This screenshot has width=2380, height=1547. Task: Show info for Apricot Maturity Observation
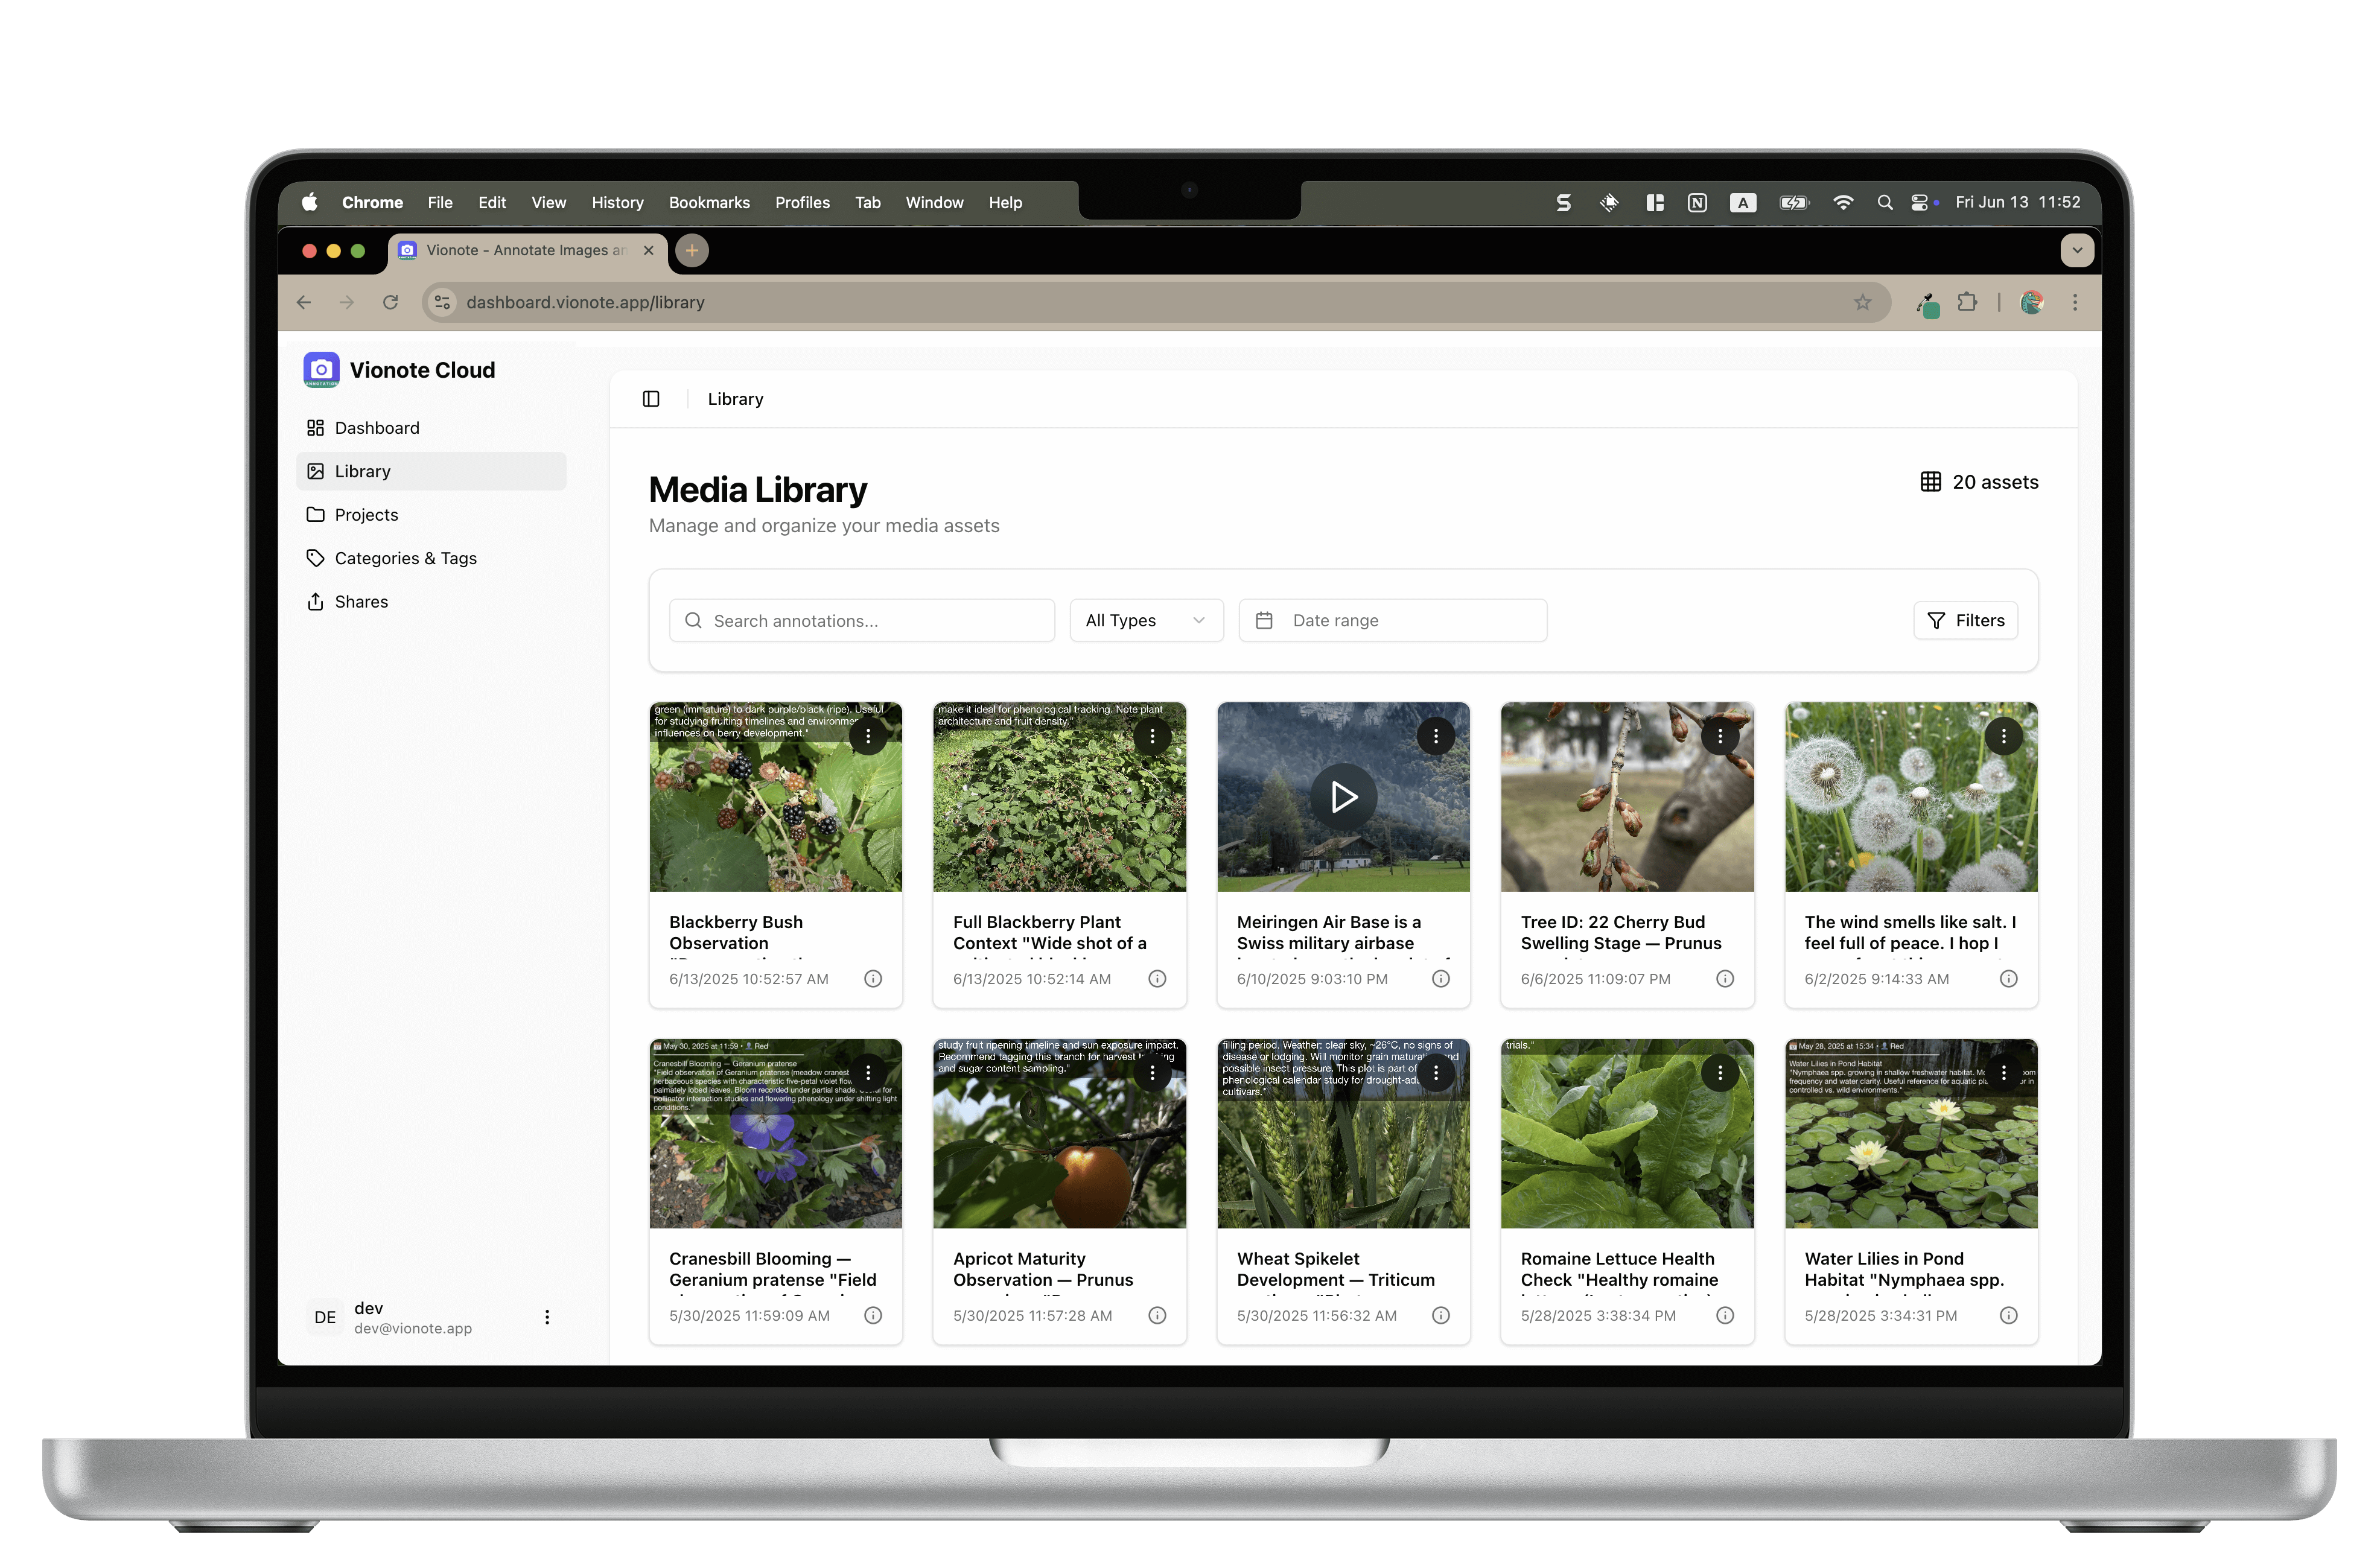click(x=1157, y=1316)
